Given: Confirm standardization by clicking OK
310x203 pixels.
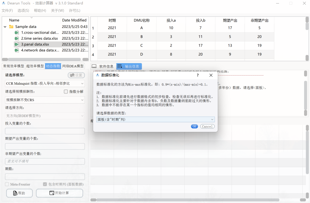Looking at the screenshot, I should [x=194, y=126].
